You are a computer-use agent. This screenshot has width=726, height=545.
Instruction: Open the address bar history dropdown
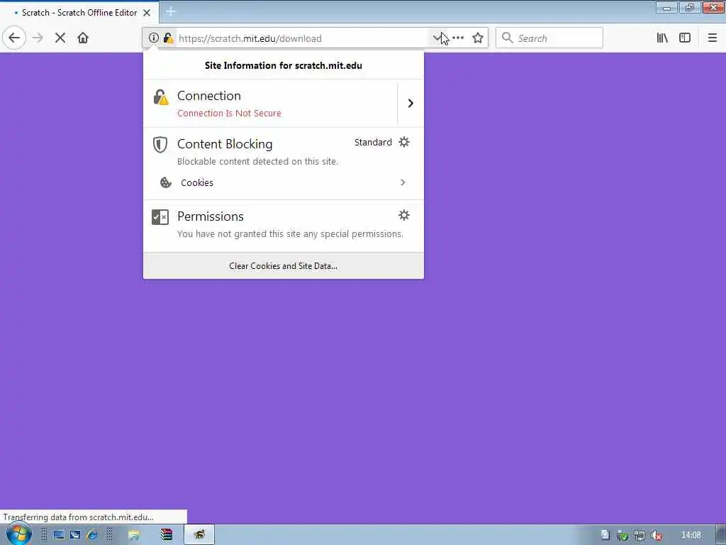click(437, 38)
